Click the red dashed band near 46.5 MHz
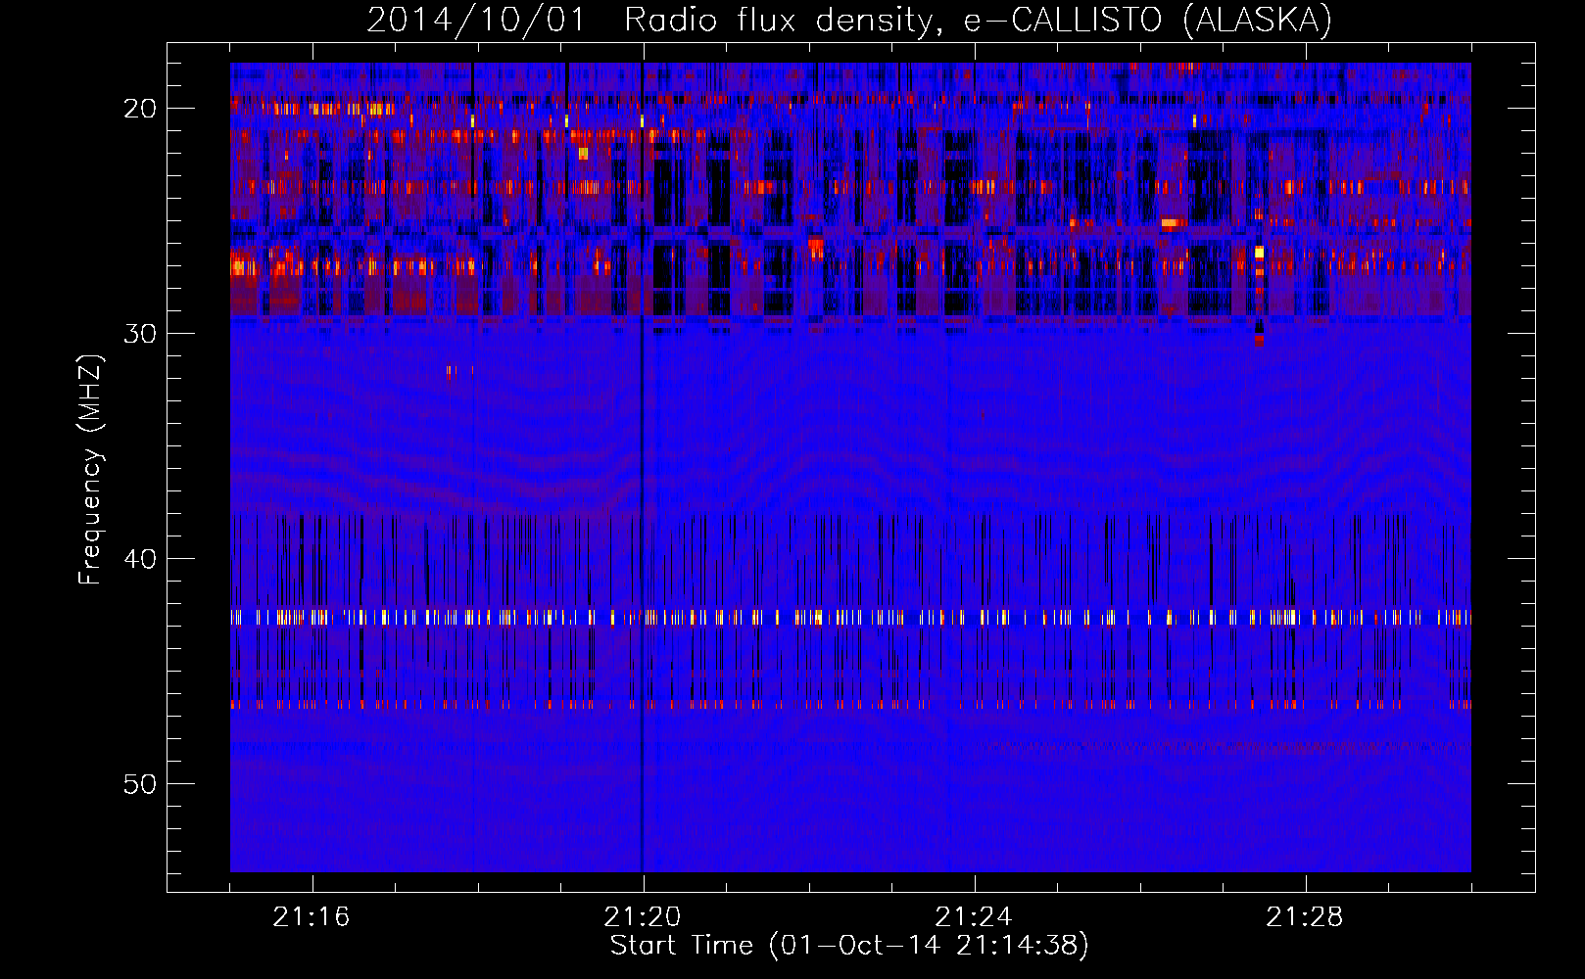 (x=850, y=705)
